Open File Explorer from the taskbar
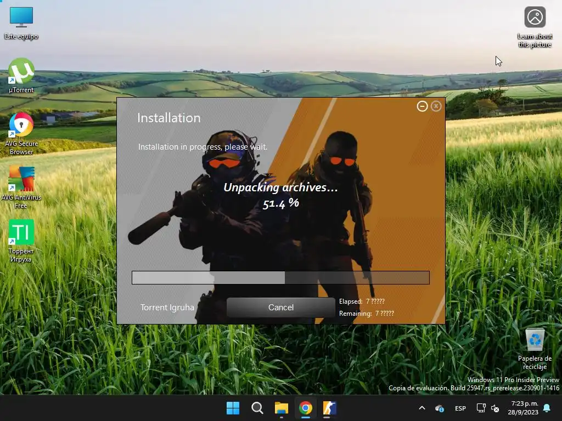562x421 pixels. pyautogui.click(x=282, y=408)
